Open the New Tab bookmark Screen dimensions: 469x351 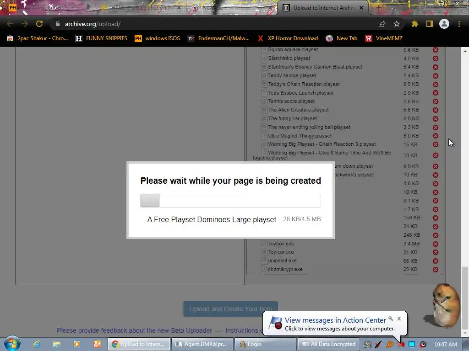tap(342, 38)
